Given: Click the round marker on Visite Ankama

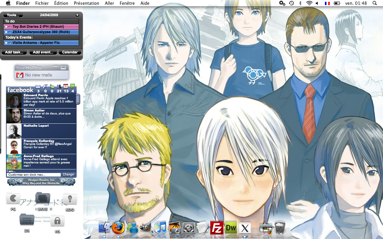Looking at the screenshot, I should [x=10, y=43].
